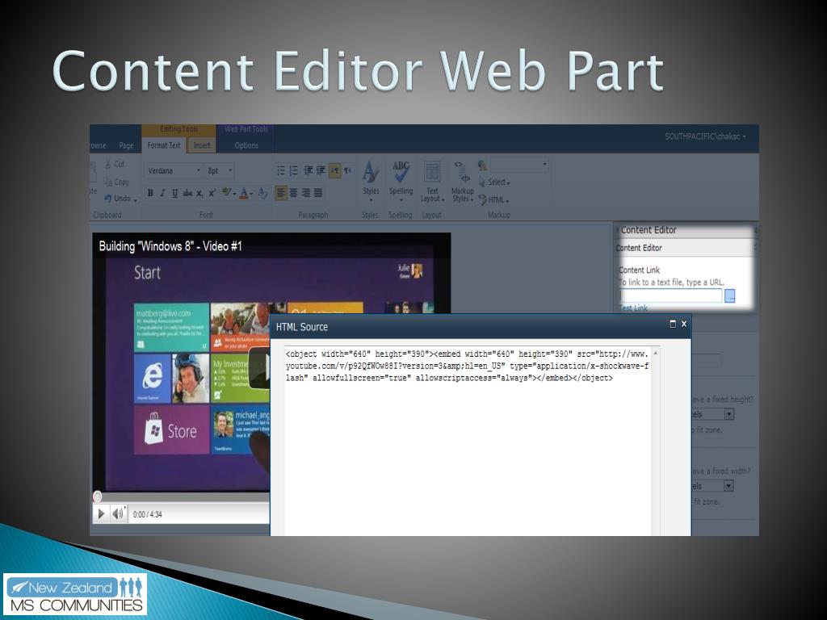Choose the red font color

[x=246, y=193]
